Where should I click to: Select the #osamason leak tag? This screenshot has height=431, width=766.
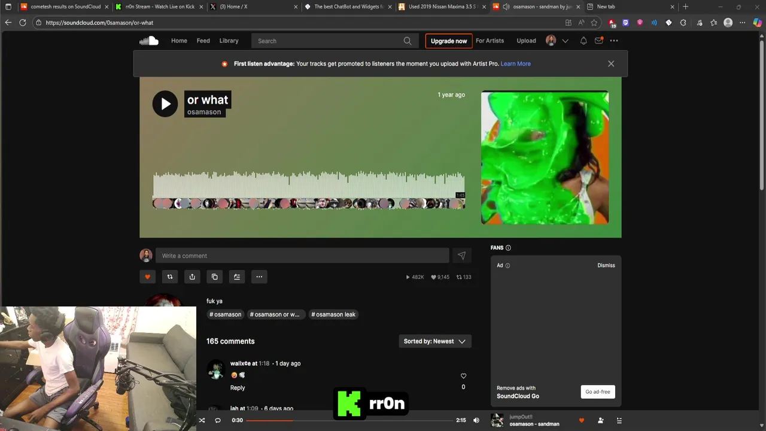[333, 314]
